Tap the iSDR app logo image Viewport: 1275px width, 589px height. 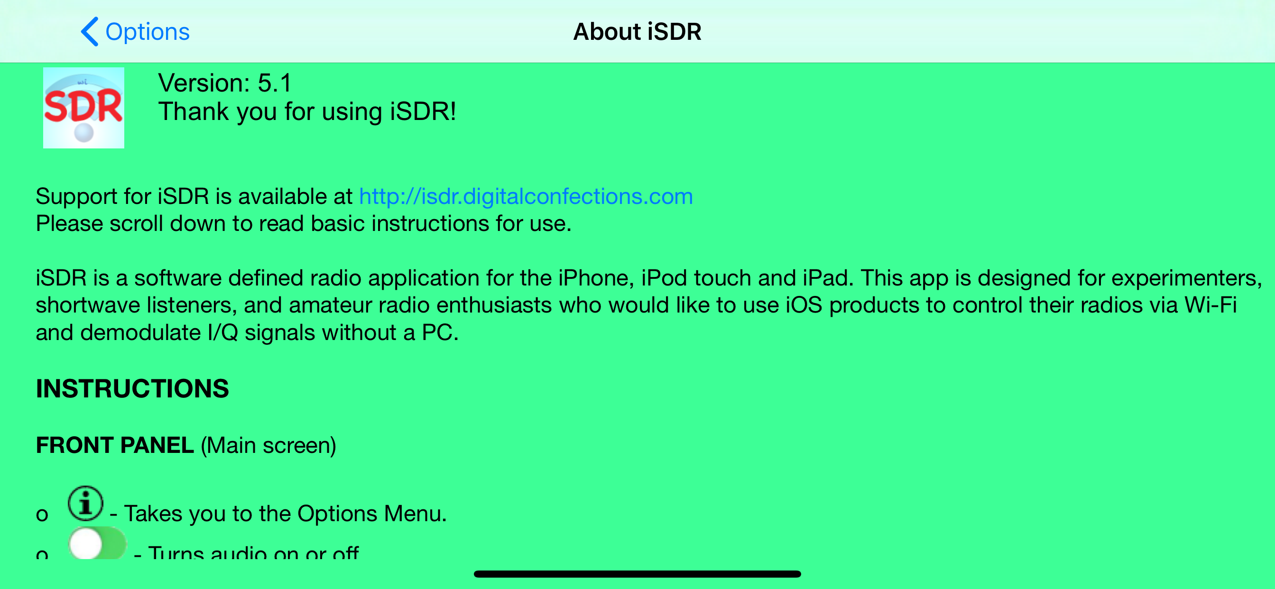point(83,108)
